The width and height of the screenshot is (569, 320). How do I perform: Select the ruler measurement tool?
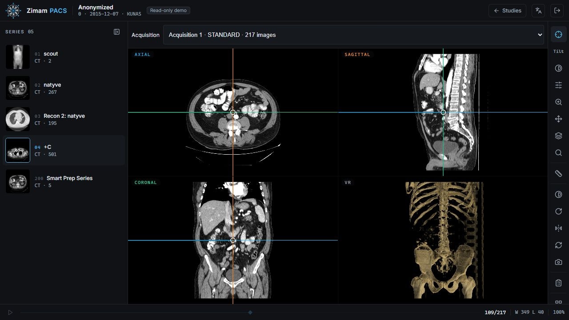click(558, 174)
